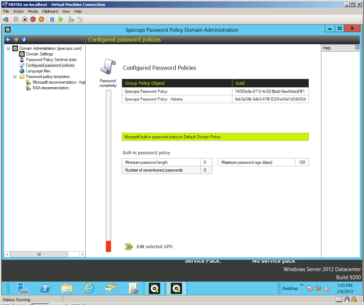The width and height of the screenshot is (364, 305).
Task: Open the Media menu
Action: click(x=33, y=11)
